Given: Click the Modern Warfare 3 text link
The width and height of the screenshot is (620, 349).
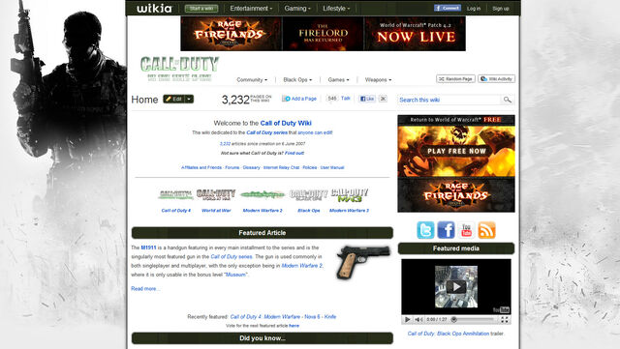Looking at the screenshot, I should tap(349, 211).
